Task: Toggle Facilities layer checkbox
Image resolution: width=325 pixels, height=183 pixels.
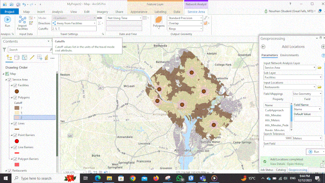Action: 15,85
